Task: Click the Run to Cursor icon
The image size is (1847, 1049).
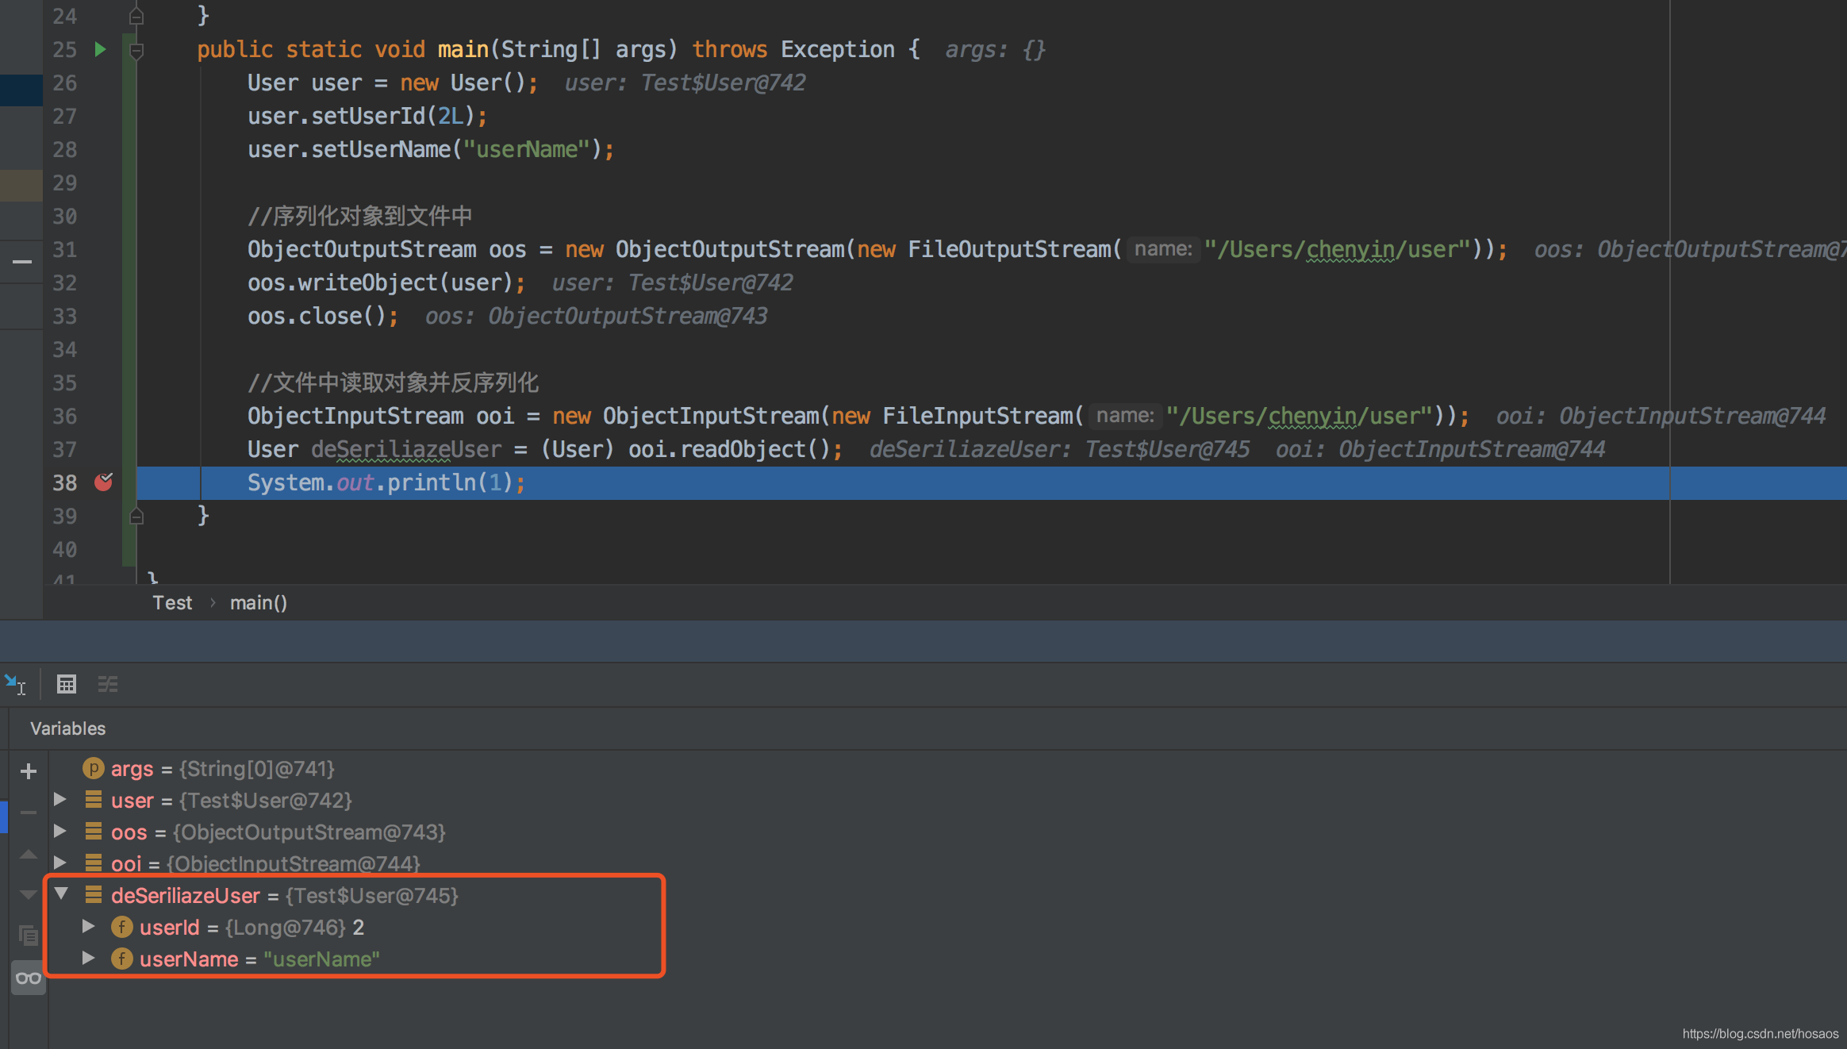Action: coord(15,683)
